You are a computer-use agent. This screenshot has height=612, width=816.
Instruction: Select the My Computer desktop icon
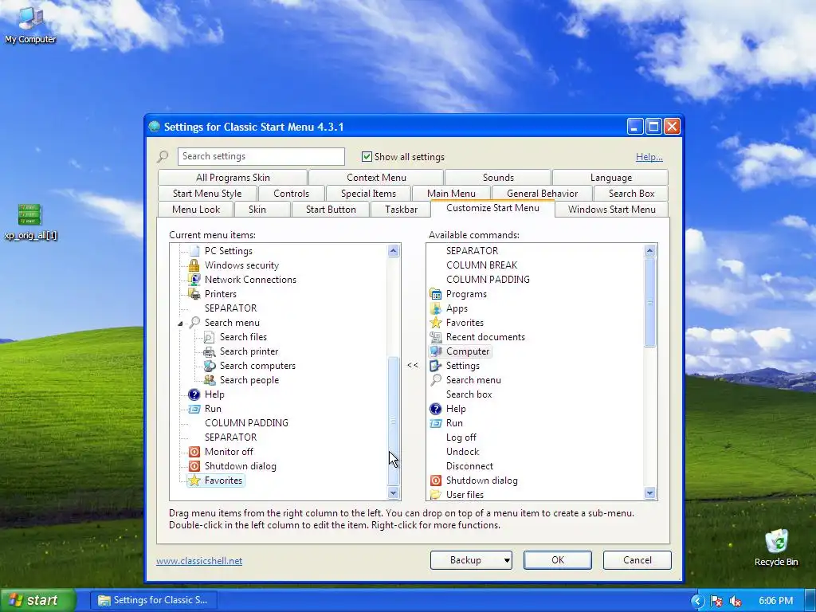30,25
